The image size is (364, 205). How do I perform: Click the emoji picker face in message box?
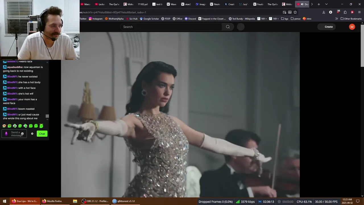(x=22, y=134)
